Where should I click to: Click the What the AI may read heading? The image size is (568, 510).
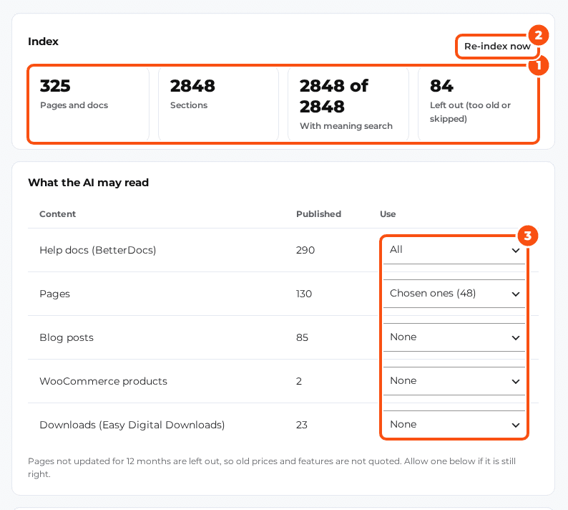tap(89, 183)
